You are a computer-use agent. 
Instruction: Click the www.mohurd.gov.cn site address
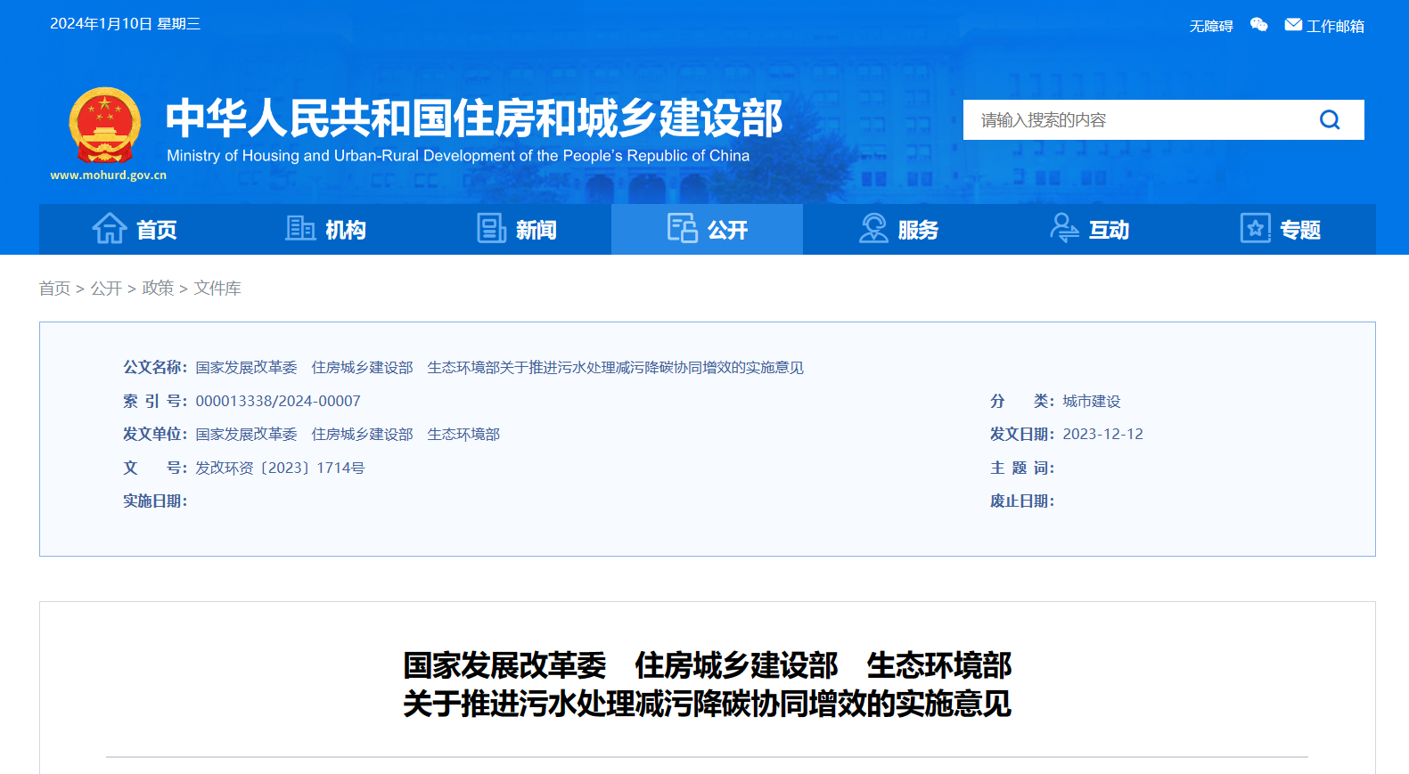pyautogui.click(x=108, y=175)
